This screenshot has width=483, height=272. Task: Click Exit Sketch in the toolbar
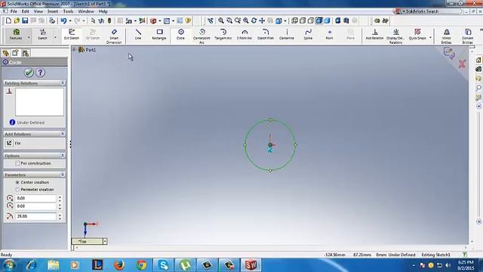(x=72, y=35)
